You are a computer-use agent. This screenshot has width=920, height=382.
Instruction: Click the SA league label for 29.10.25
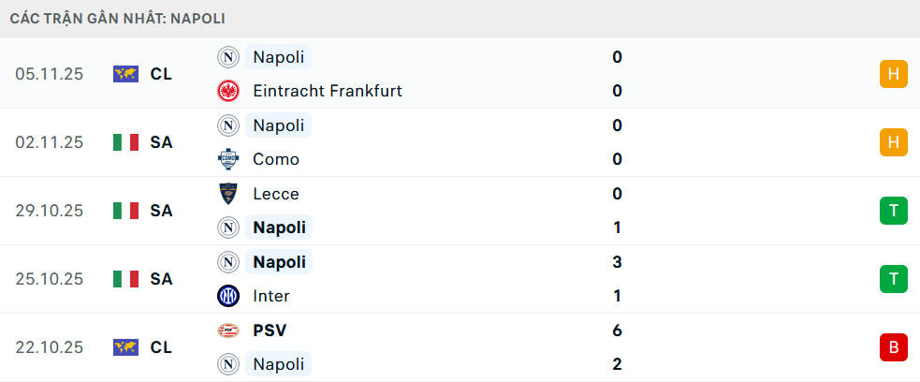coord(161,211)
